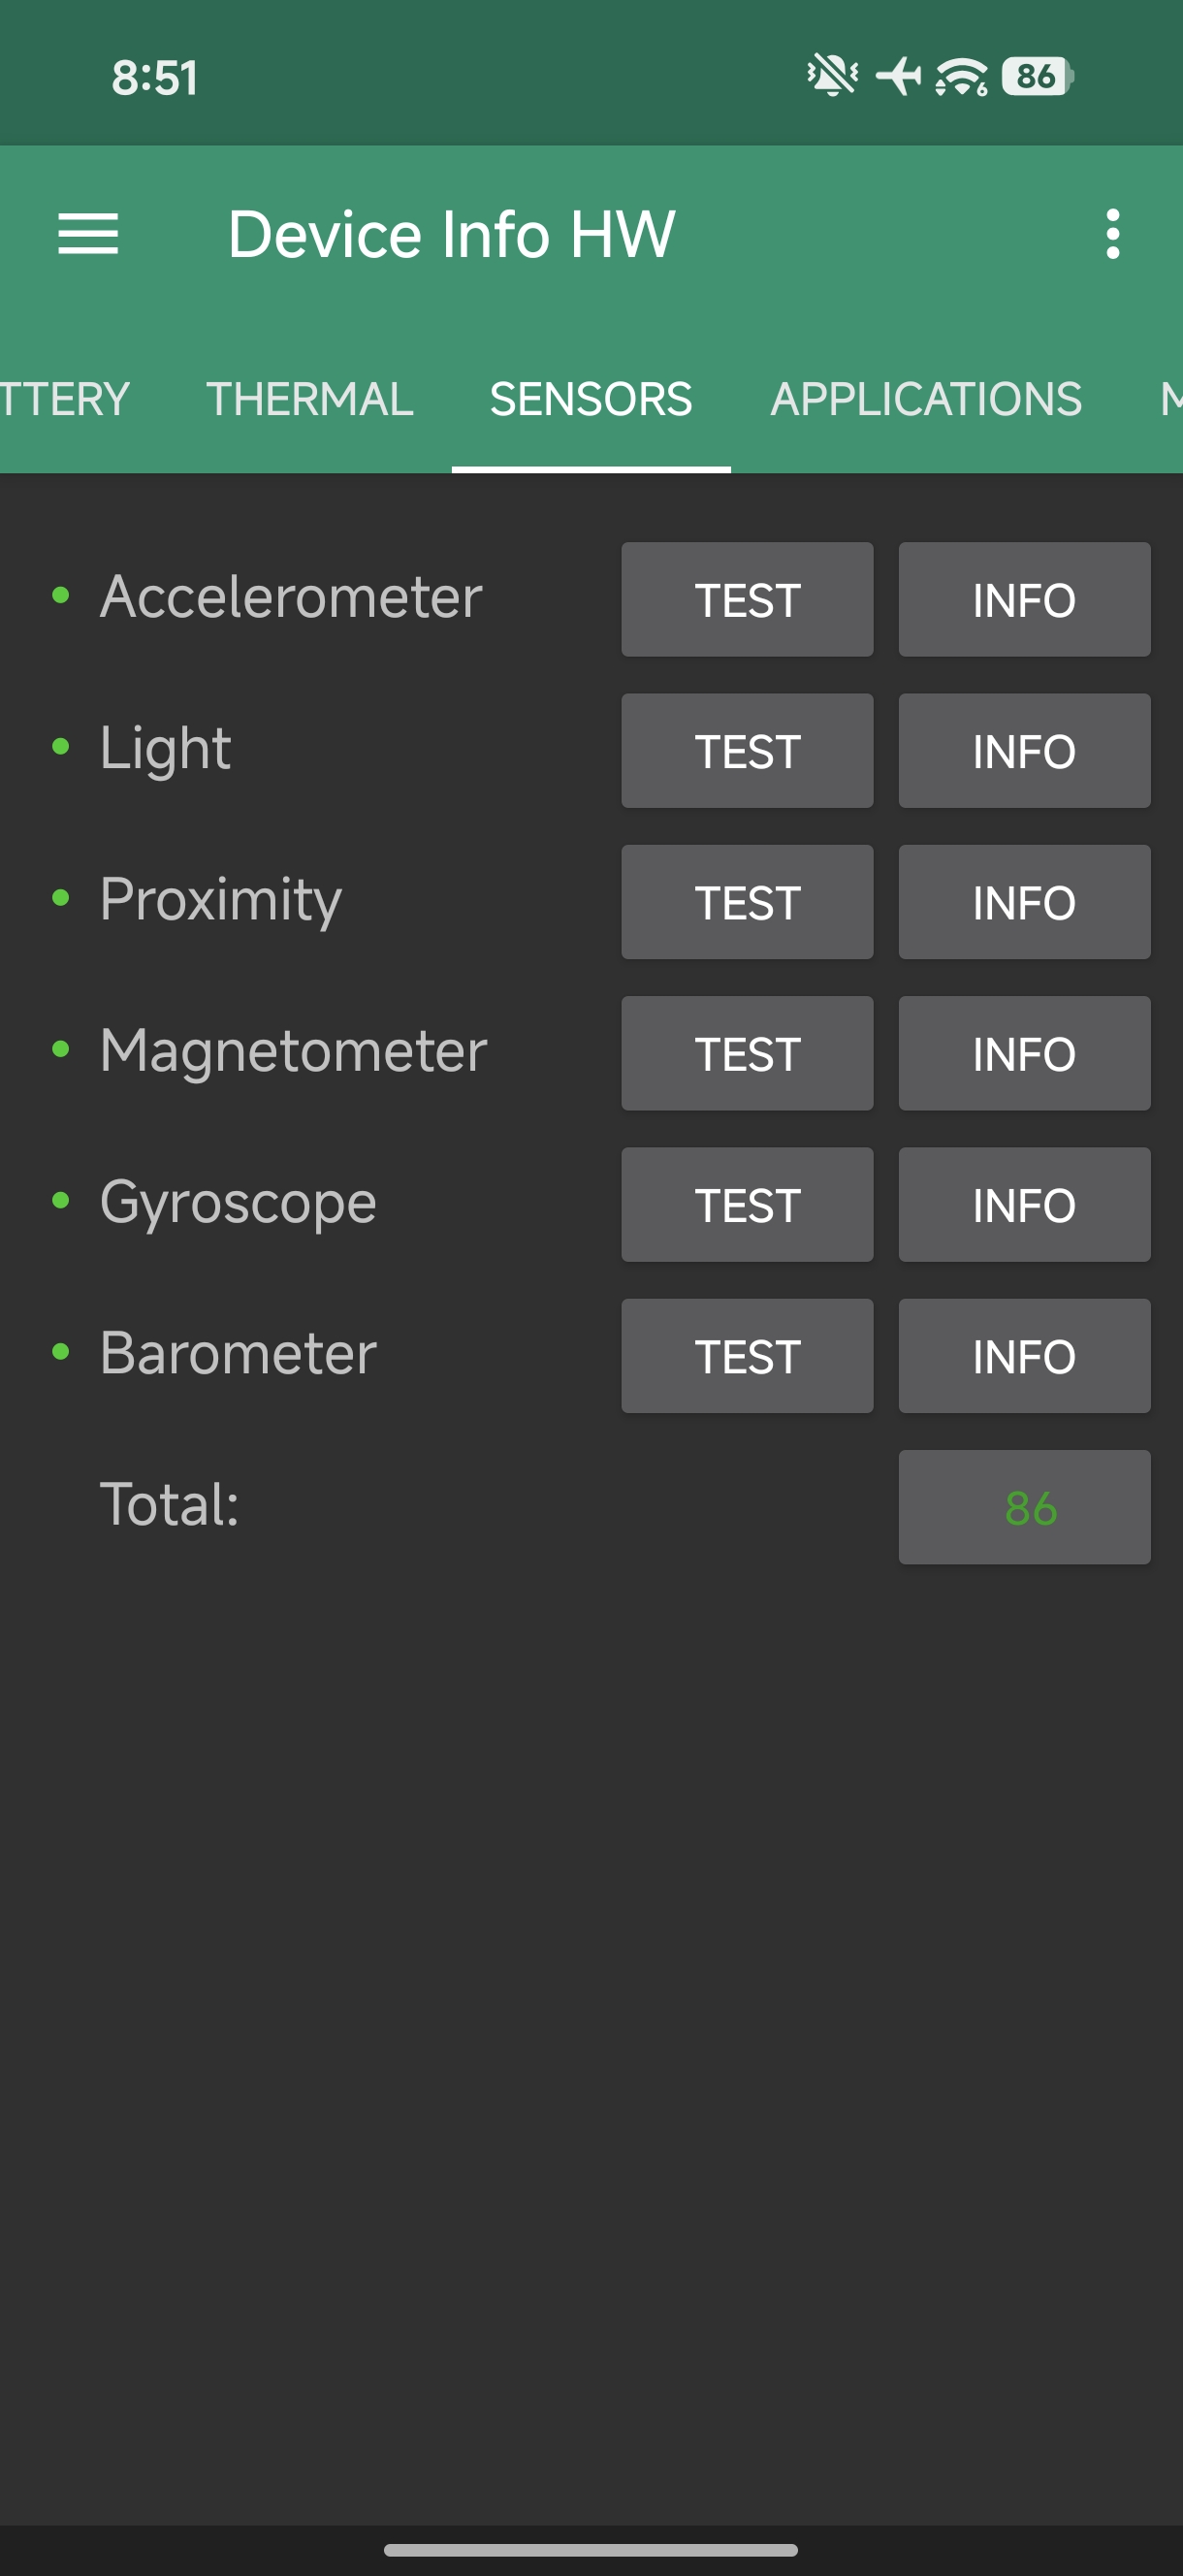The image size is (1183, 2576).
Task: Tap the airplane mode status icon
Action: pyautogui.click(x=898, y=76)
